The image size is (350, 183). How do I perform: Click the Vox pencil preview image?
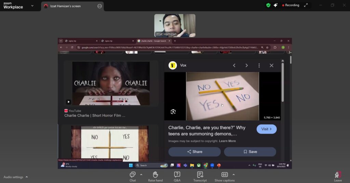click(x=223, y=96)
